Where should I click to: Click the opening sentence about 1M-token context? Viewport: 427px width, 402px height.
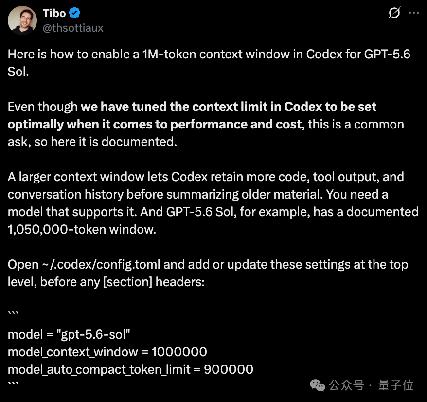209,63
